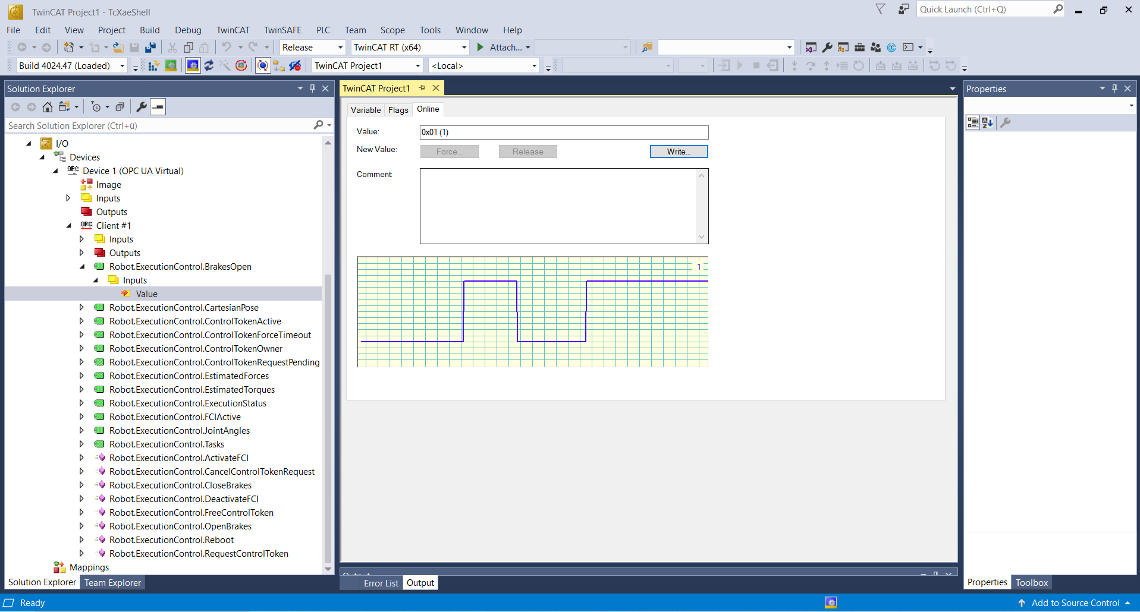
Task: Click inside the Comment text box
Action: pyautogui.click(x=558, y=206)
